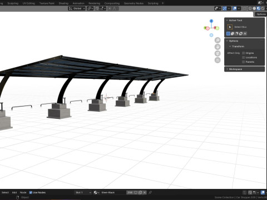Open the snapping options dropdown
267x200 pixels.
pos(103,8)
